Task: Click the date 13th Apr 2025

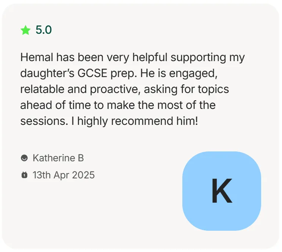Action: click(63, 175)
